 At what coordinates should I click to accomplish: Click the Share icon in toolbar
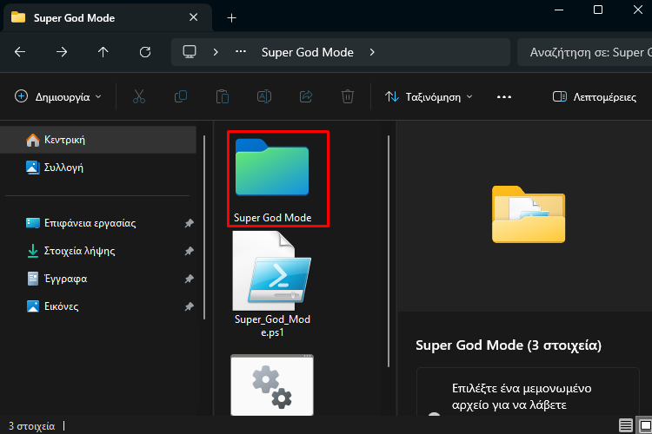306,96
